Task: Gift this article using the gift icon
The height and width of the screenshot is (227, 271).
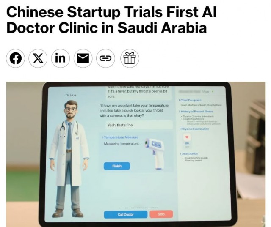Action: pyautogui.click(x=130, y=58)
